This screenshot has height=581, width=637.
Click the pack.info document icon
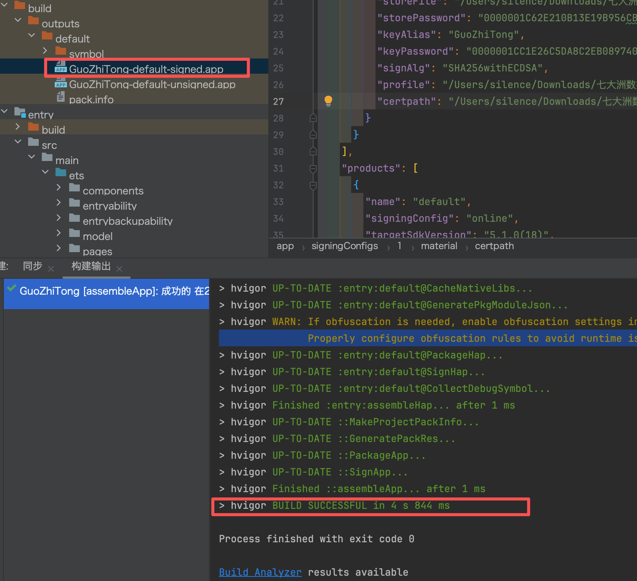tap(61, 97)
